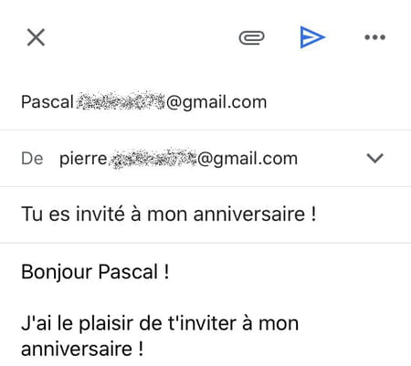Click '@gmail.com' in the recipient address
Image resolution: width=411 pixels, height=366 pixels.
pyautogui.click(x=216, y=102)
